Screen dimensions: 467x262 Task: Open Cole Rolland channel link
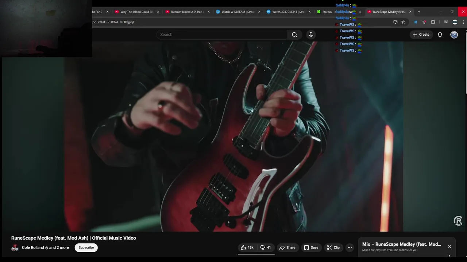(x=33, y=247)
